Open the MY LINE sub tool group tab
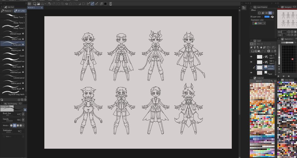 pos(20,11)
